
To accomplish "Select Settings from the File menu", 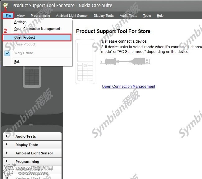I will pos(20,22).
